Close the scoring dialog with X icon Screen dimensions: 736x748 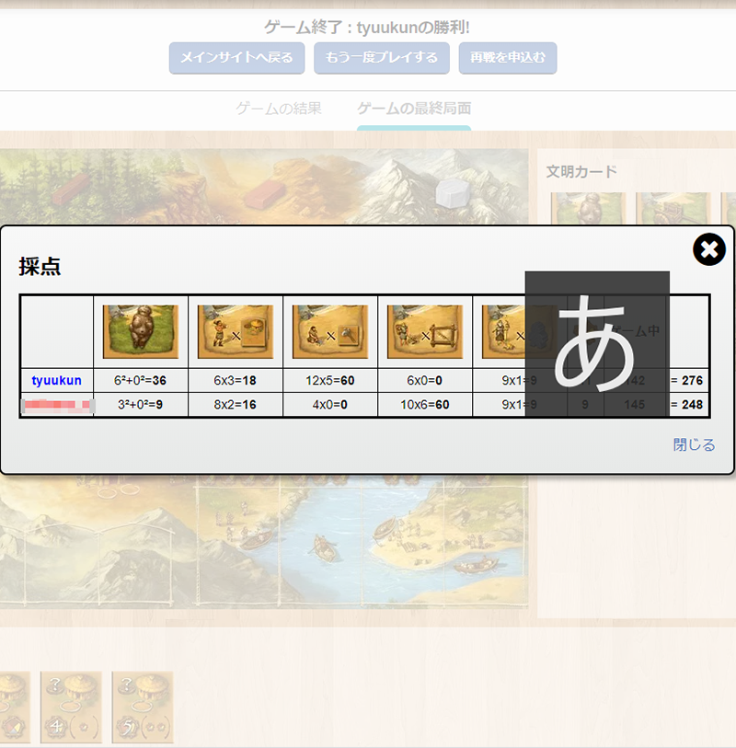pos(709,249)
